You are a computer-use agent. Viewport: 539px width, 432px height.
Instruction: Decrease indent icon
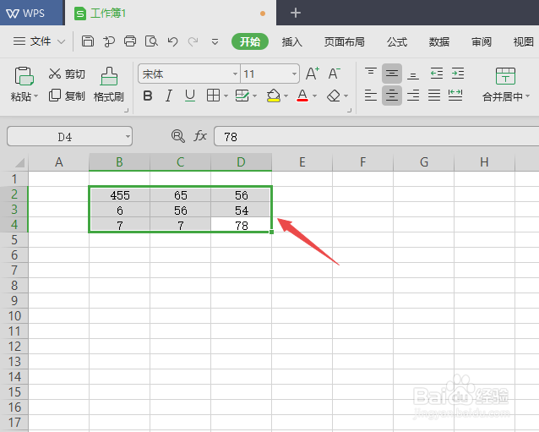437,74
